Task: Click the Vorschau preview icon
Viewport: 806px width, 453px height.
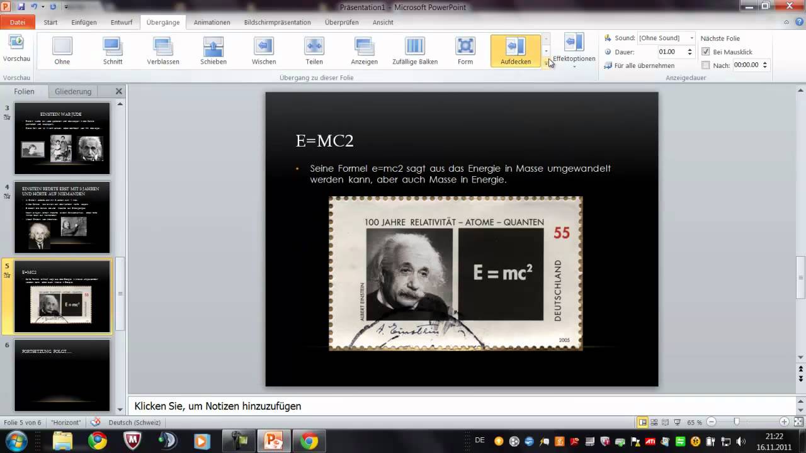Action: (16, 43)
